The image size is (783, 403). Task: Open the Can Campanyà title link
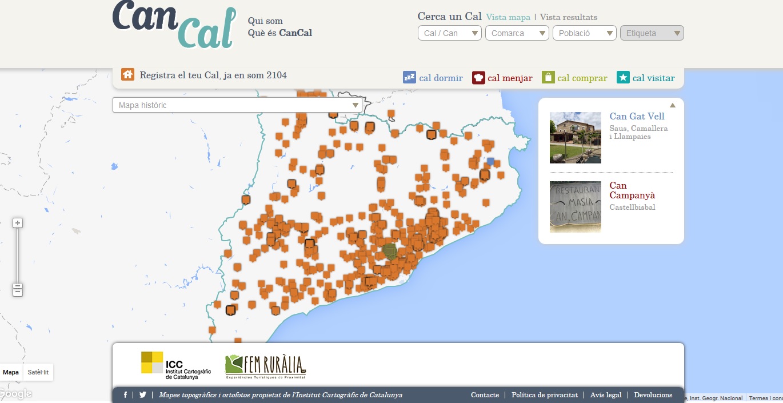[x=632, y=190]
